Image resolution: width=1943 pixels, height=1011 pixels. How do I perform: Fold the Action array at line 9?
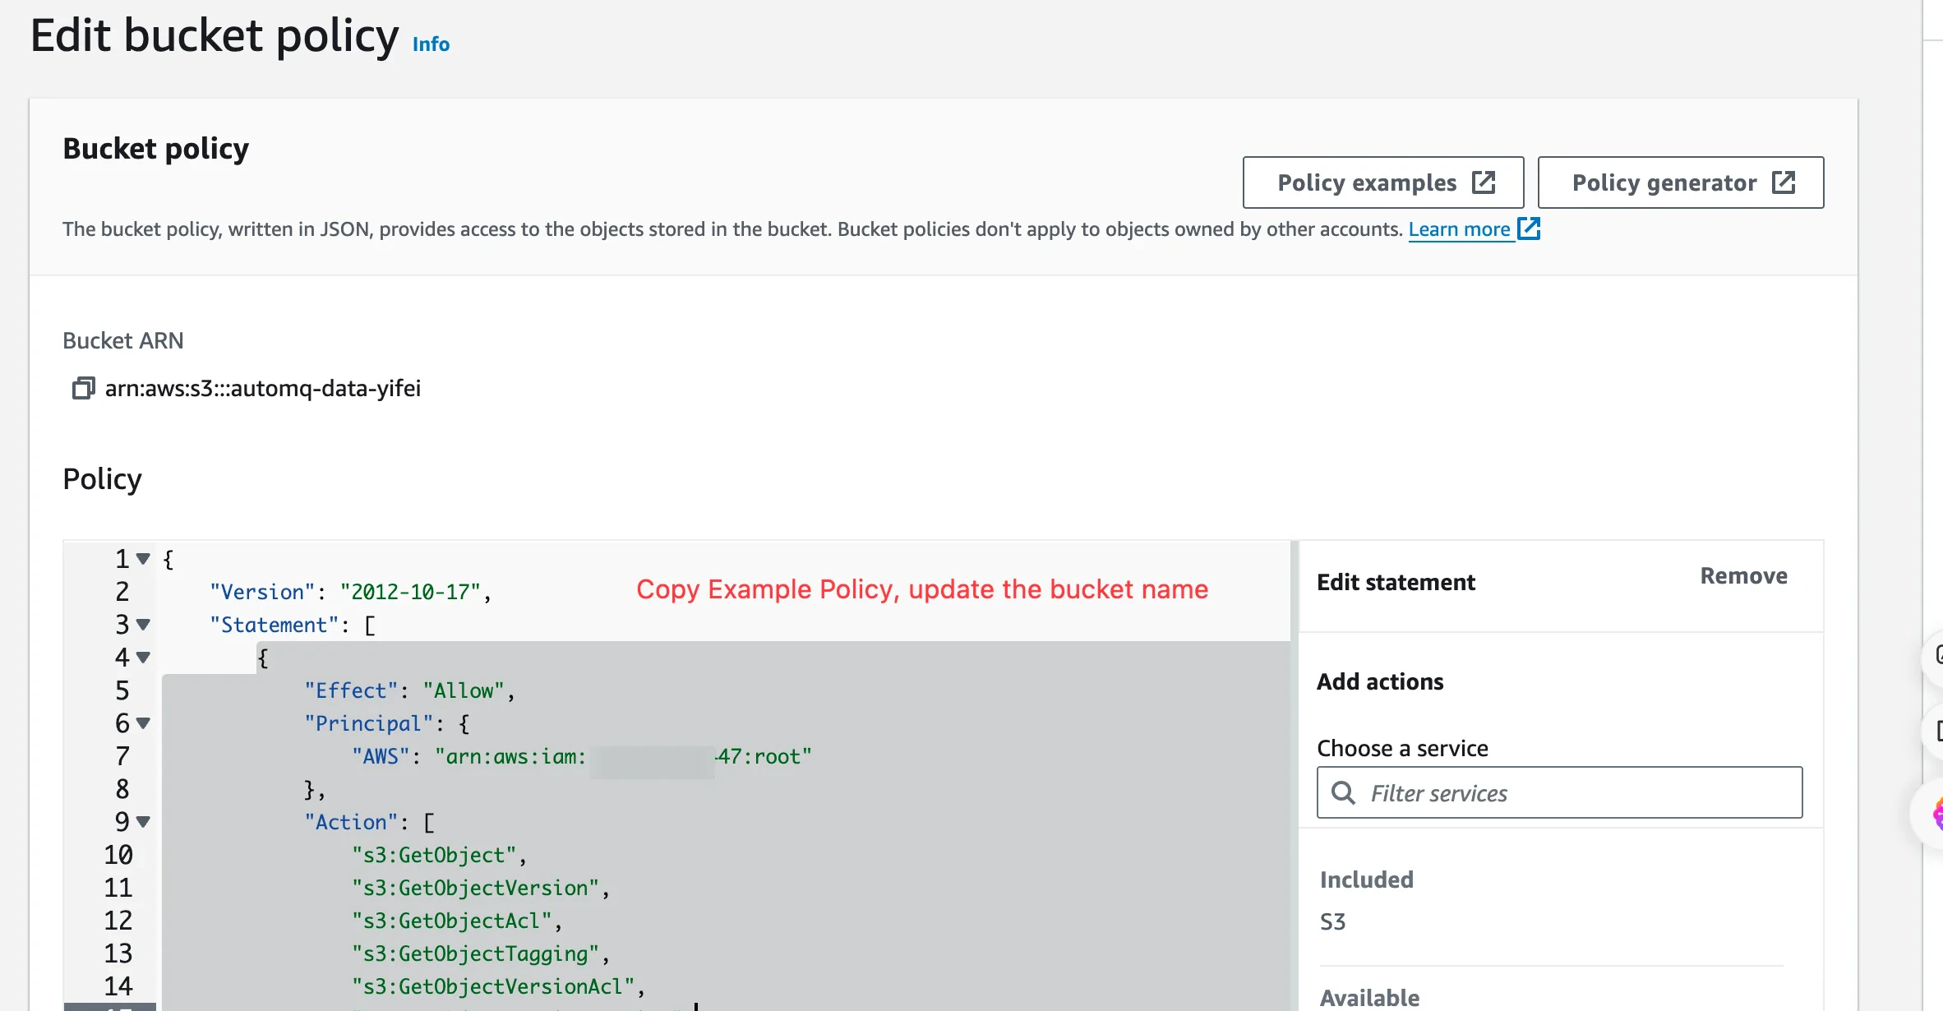143,822
